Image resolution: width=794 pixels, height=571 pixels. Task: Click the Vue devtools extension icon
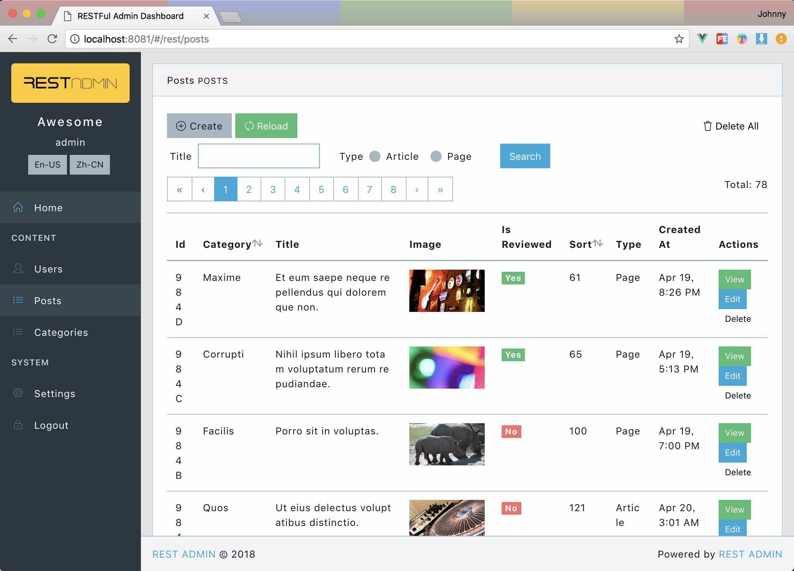702,39
